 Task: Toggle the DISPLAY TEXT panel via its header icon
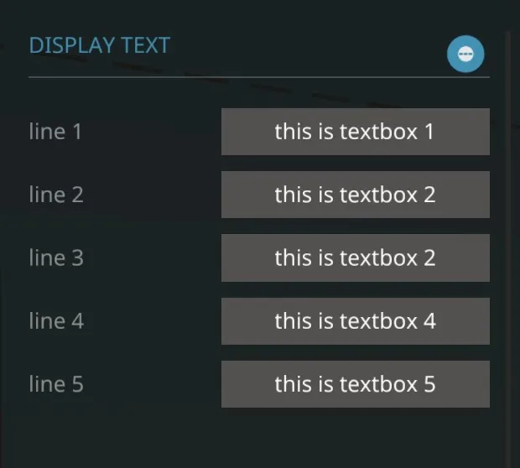tap(465, 55)
